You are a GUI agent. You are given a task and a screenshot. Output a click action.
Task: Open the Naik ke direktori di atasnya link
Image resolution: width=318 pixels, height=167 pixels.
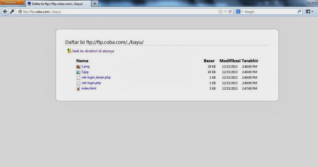[x=93, y=51]
